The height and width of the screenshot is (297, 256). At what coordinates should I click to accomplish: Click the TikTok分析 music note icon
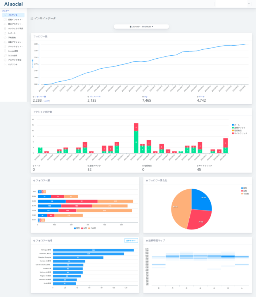(5, 55)
